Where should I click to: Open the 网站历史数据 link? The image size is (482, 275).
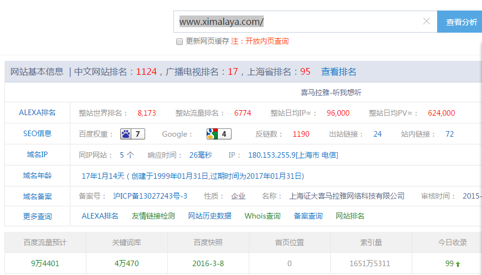209,216
